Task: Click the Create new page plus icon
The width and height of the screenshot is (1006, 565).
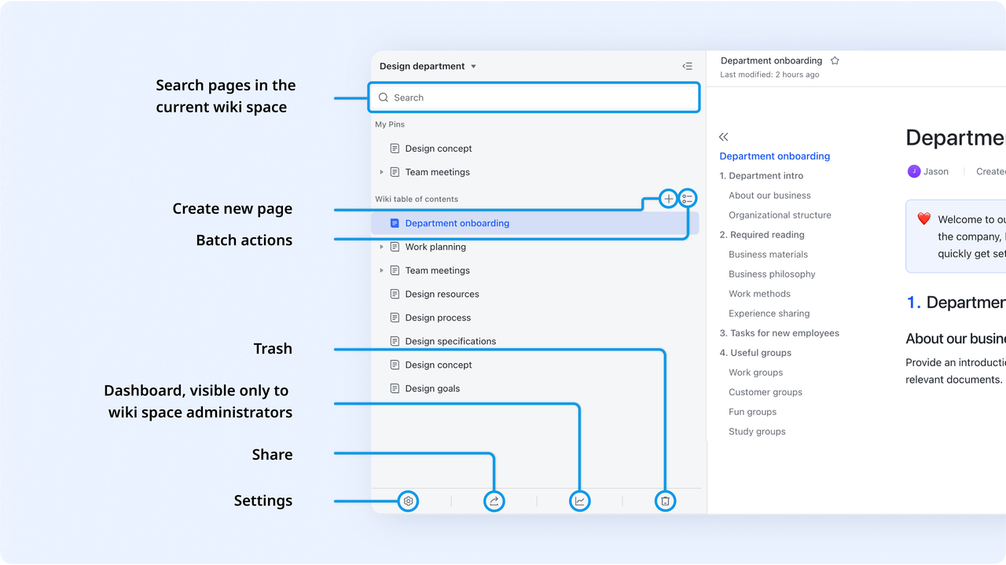Action: [668, 198]
